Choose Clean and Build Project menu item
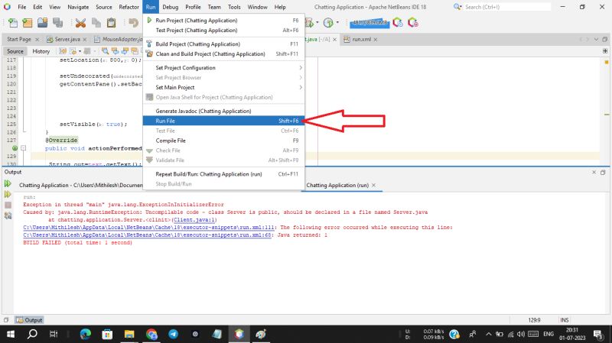612x343 pixels. coord(223,53)
